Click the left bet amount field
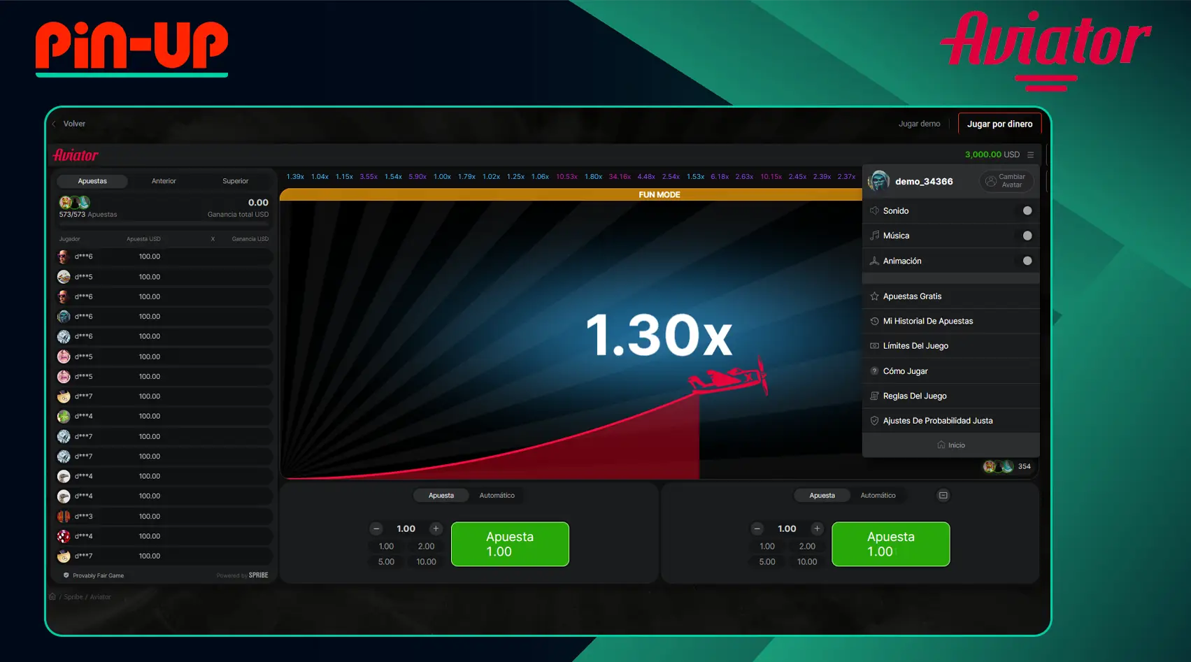Viewport: 1191px width, 662px height. (x=406, y=528)
